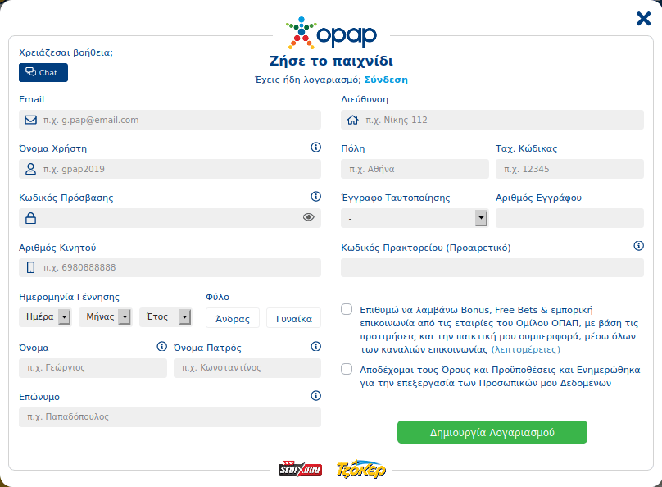
Task: Click the house icon in address field
Action: pos(352,121)
